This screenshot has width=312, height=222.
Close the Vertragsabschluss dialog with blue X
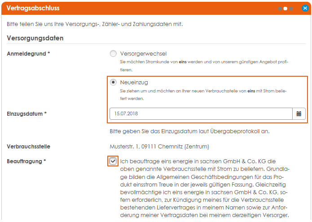point(305,8)
